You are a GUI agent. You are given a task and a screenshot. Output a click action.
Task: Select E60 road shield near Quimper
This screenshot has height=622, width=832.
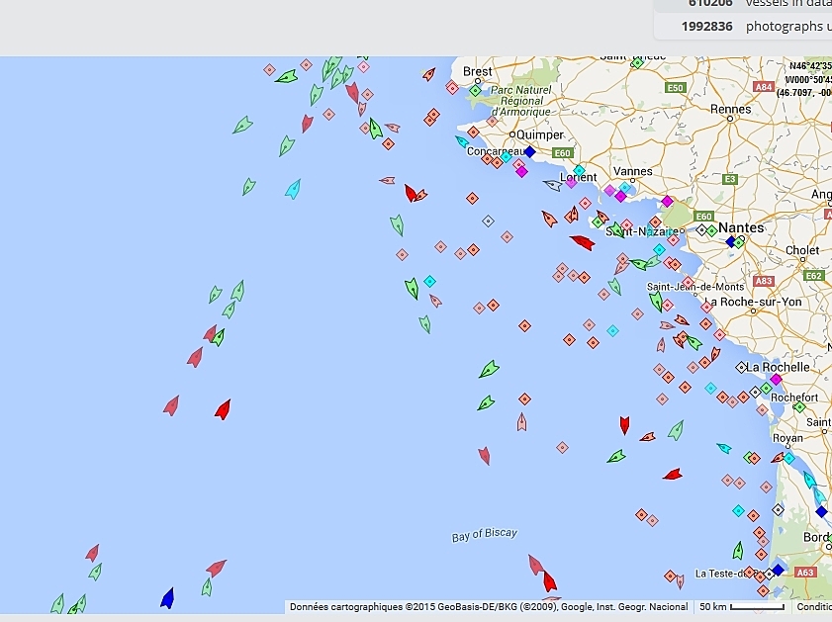point(562,154)
